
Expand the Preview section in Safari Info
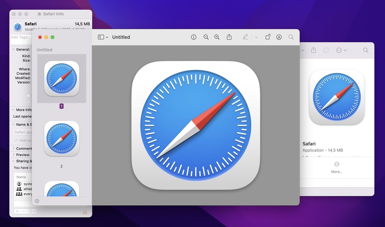[x=13, y=155]
